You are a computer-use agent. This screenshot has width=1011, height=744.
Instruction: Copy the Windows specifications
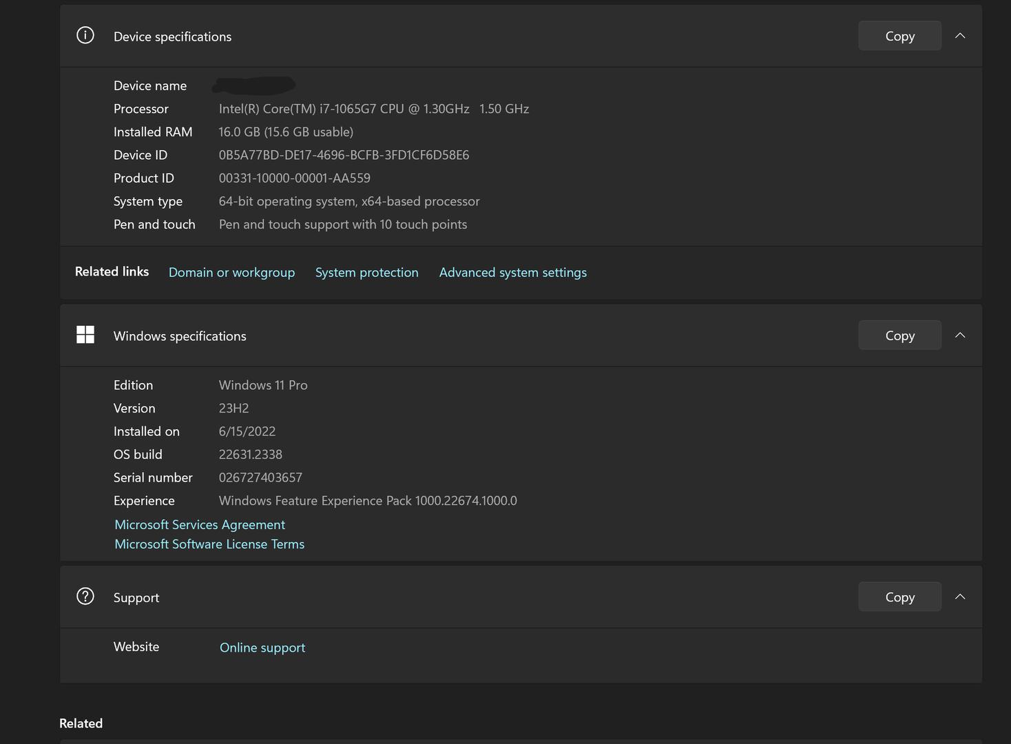click(899, 335)
